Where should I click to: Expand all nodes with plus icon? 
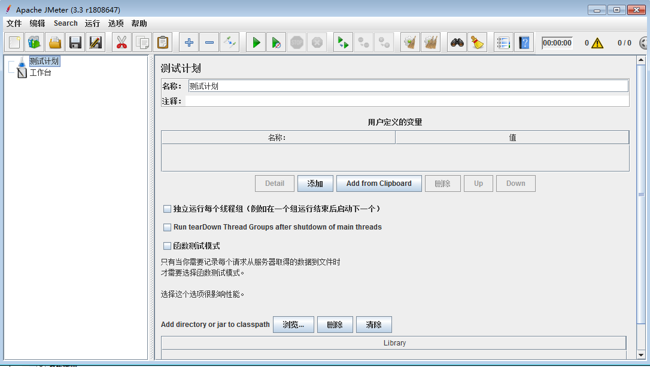pos(189,42)
